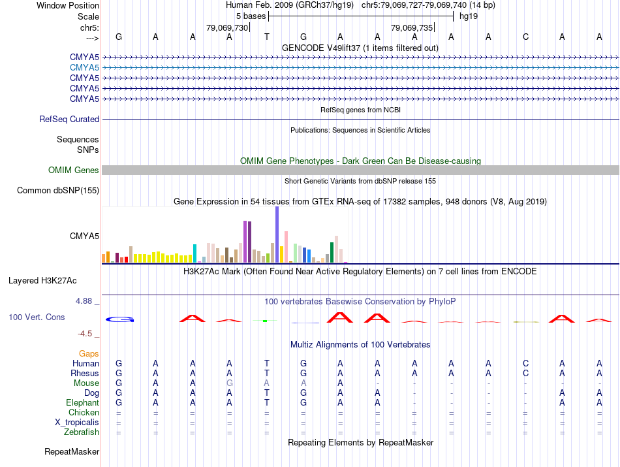Click the Repeating Elements by RepeatMasker title

(x=360, y=442)
